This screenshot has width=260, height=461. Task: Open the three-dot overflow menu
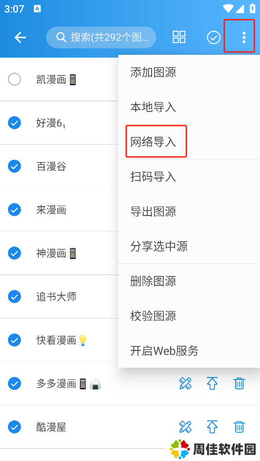(x=244, y=37)
